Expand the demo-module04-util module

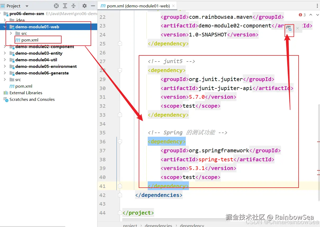click(5, 60)
